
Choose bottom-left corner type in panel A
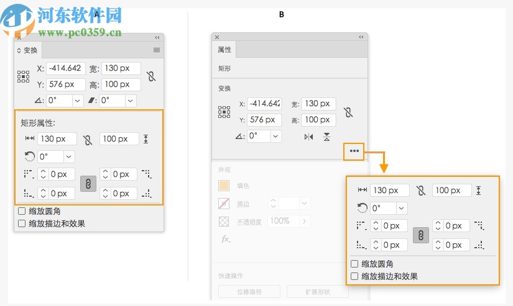click(29, 193)
